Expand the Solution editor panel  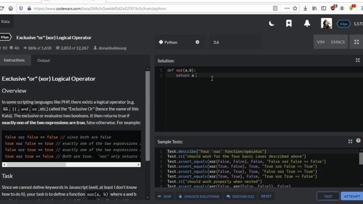coord(358,61)
